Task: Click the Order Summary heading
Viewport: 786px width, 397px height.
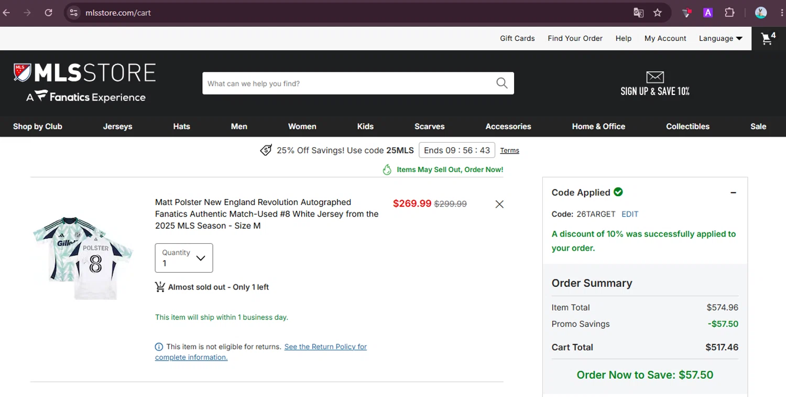Action: [592, 283]
